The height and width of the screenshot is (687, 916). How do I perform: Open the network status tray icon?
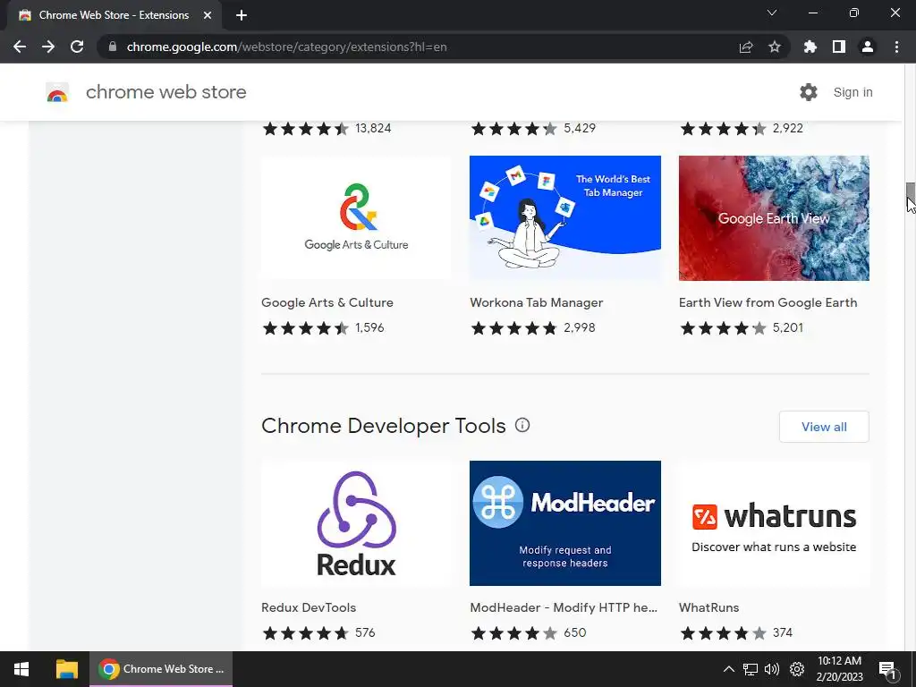coord(751,669)
